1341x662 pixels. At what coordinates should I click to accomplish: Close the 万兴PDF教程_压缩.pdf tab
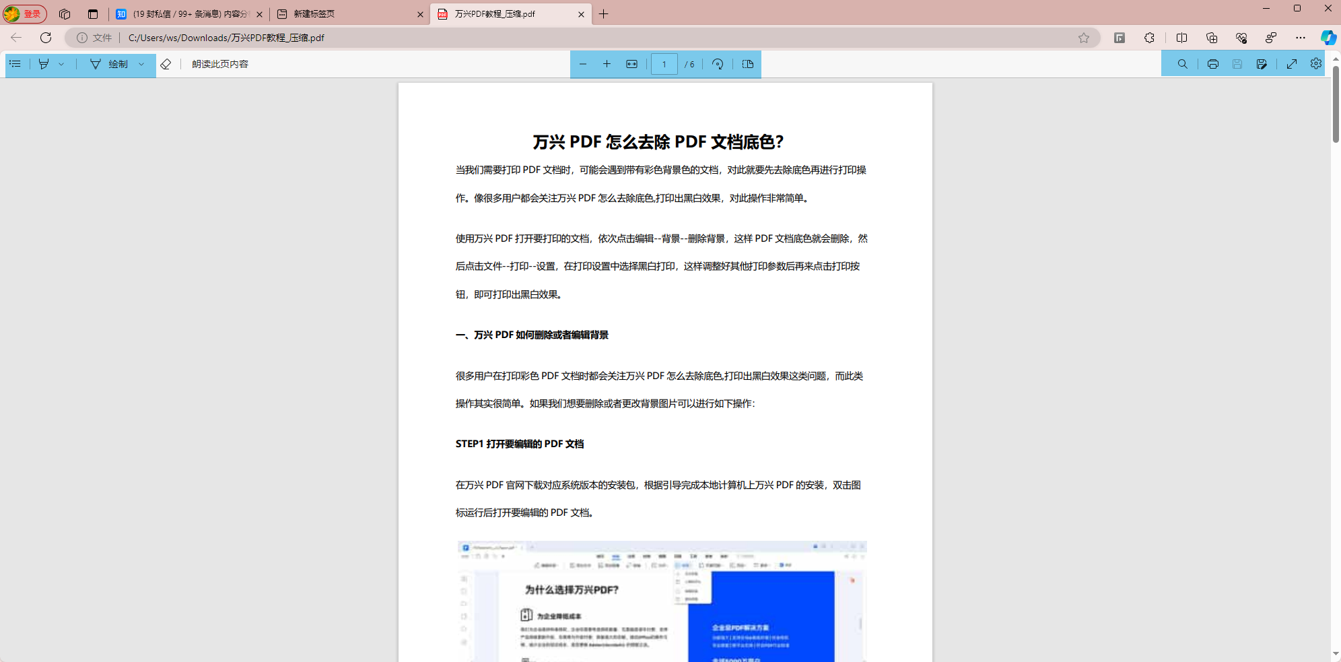click(581, 14)
